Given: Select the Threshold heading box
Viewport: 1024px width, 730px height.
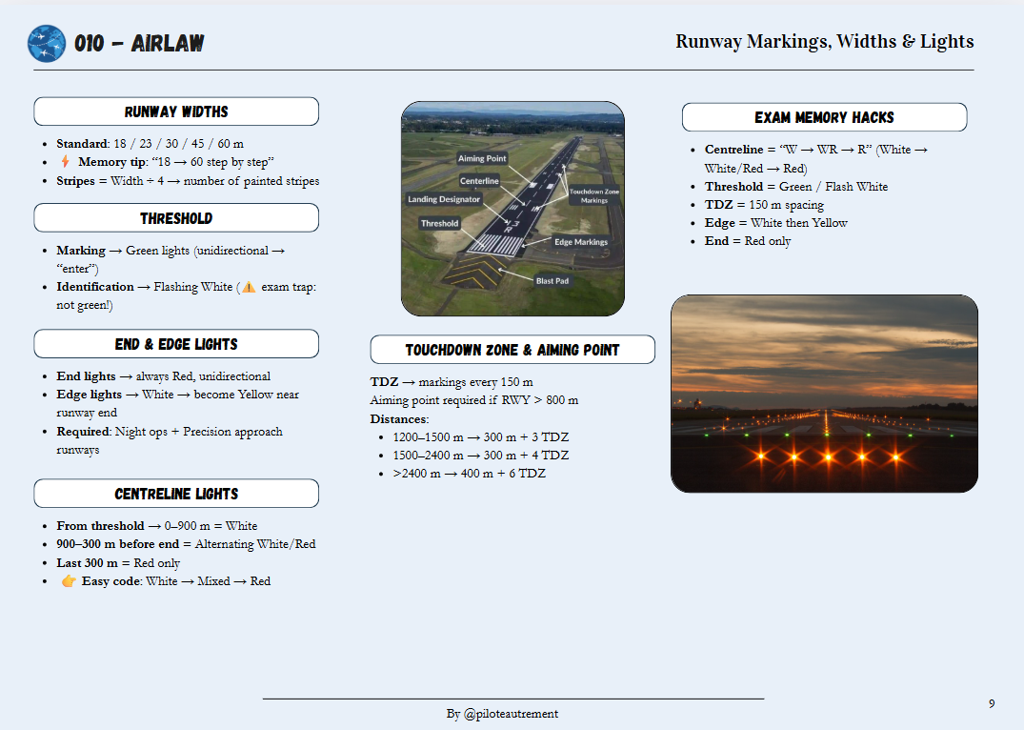Looking at the screenshot, I should [176, 218].
